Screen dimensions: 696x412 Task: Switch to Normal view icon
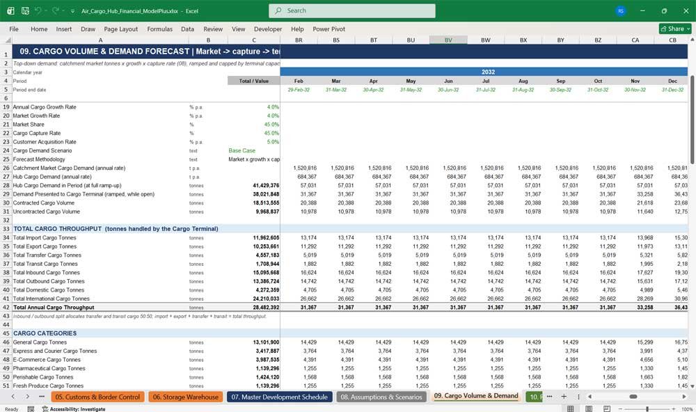571,409
